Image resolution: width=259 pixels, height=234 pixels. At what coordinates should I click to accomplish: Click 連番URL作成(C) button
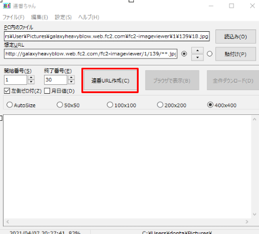pos(110,81)
